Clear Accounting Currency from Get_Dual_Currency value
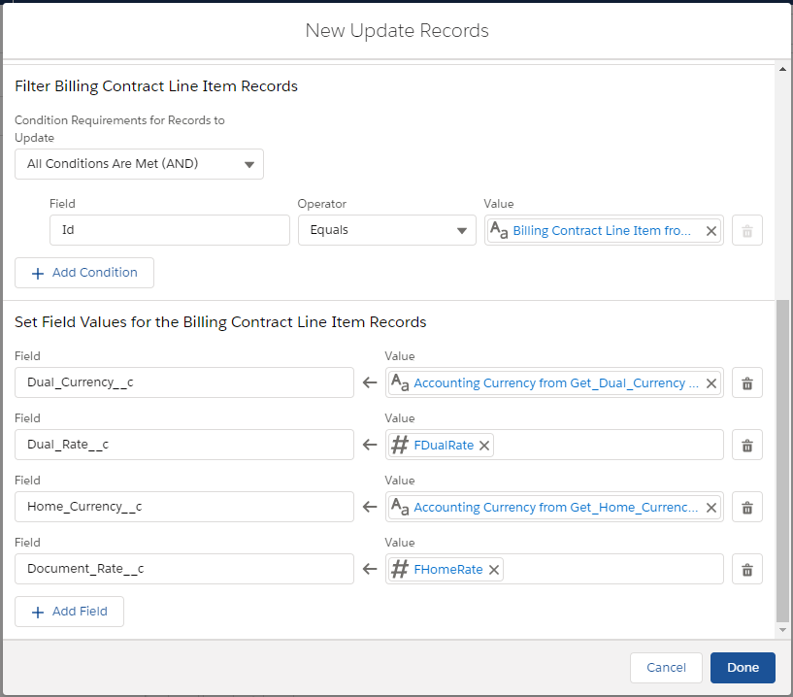This screenshot has width=793, height=697. tap(710, 383)
